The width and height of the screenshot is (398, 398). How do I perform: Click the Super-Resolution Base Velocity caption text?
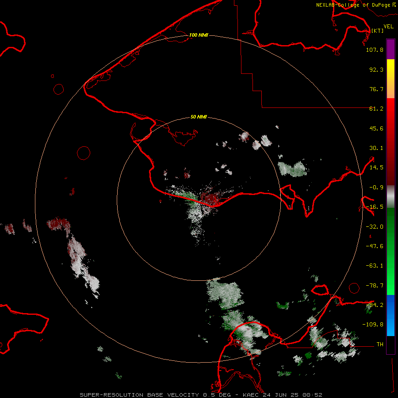(201, 395)
